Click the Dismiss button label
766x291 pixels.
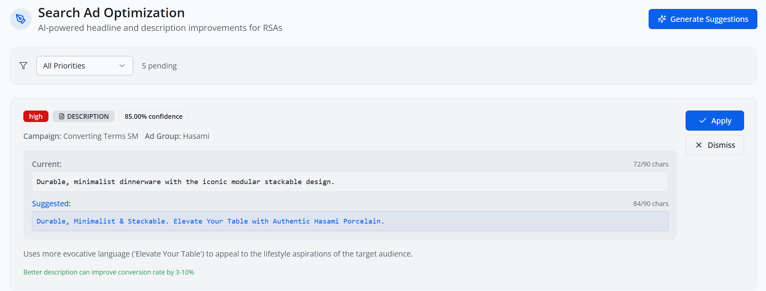pos(721,145)
